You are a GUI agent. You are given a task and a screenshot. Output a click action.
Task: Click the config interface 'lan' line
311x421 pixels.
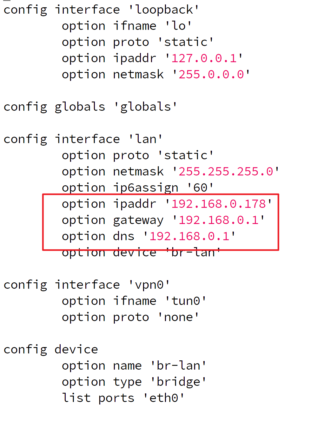pyautogui.click(x=83, y=139)
